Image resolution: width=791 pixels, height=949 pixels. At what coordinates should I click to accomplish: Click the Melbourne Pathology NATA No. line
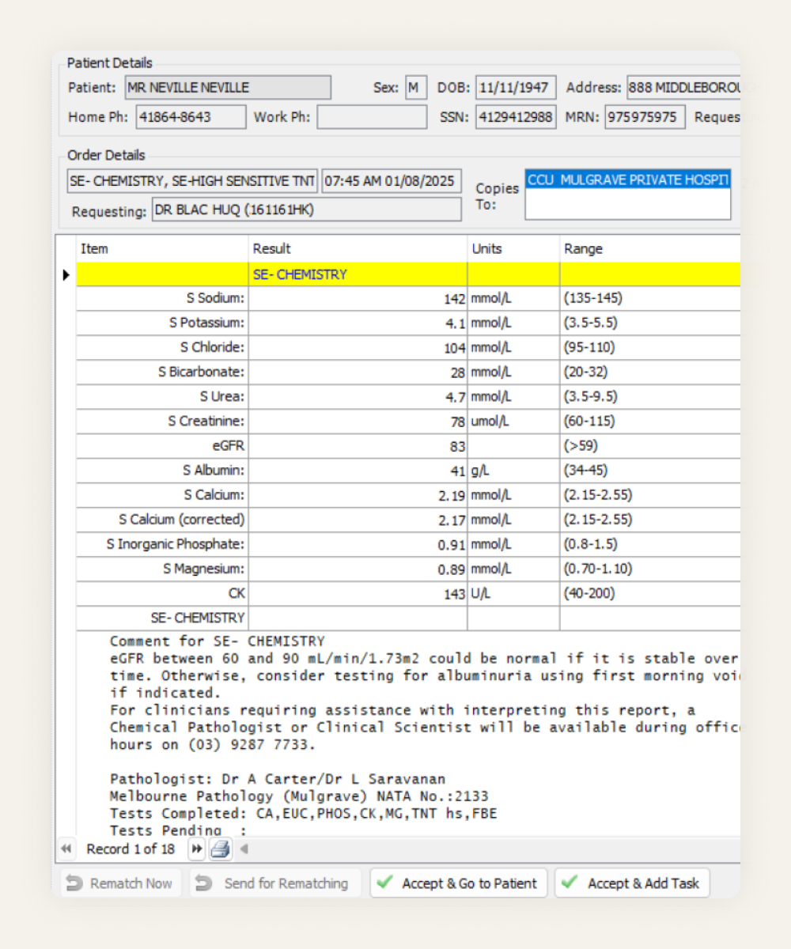[299, 796]
